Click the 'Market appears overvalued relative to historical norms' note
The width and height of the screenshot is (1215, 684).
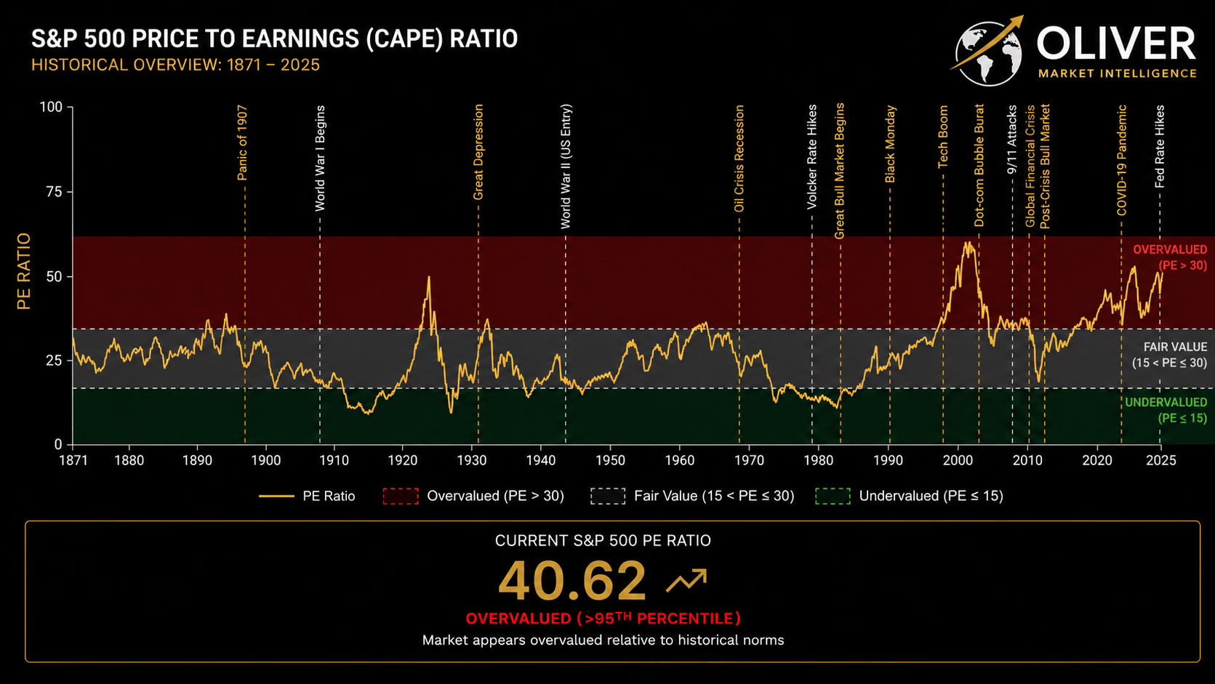pos(604,640)
